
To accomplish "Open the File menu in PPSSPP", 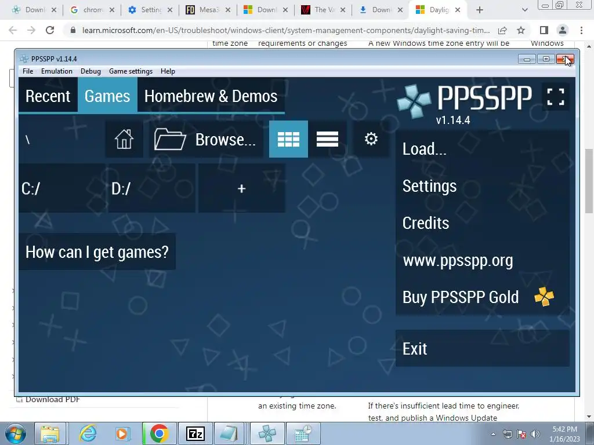I will 28,71.
